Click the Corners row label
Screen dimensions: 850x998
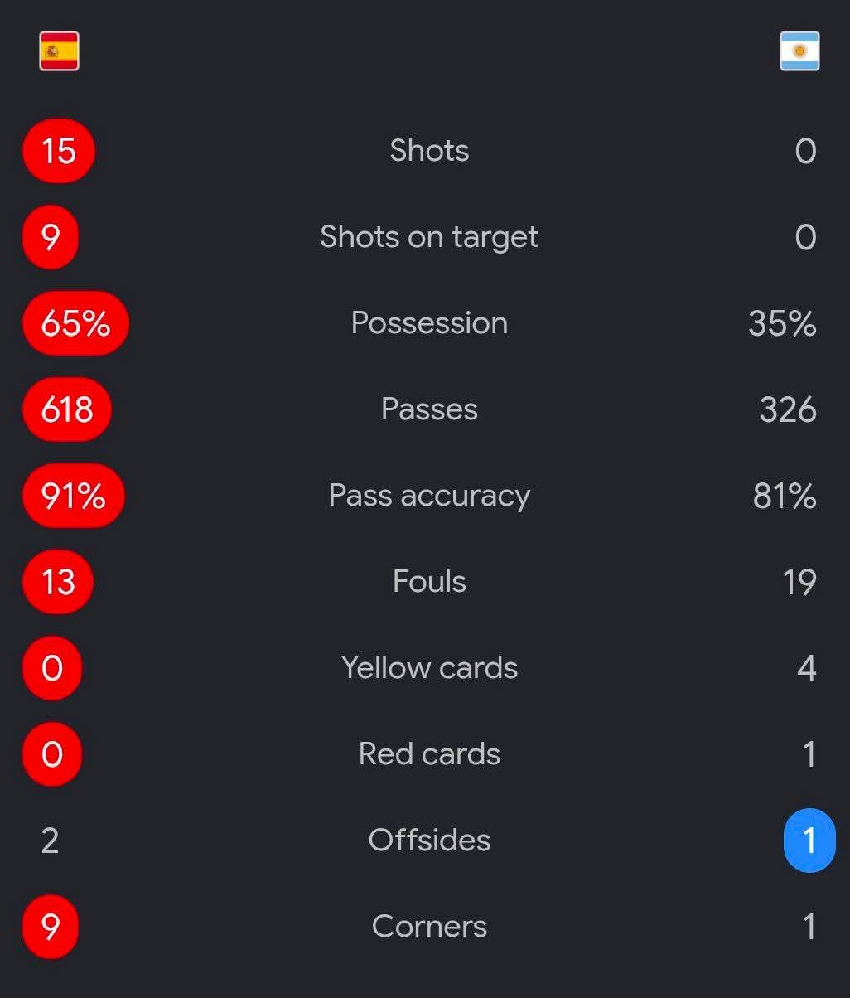pos(429,927)
